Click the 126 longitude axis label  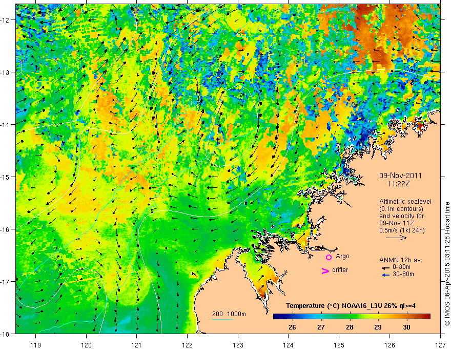click(389, 337)
